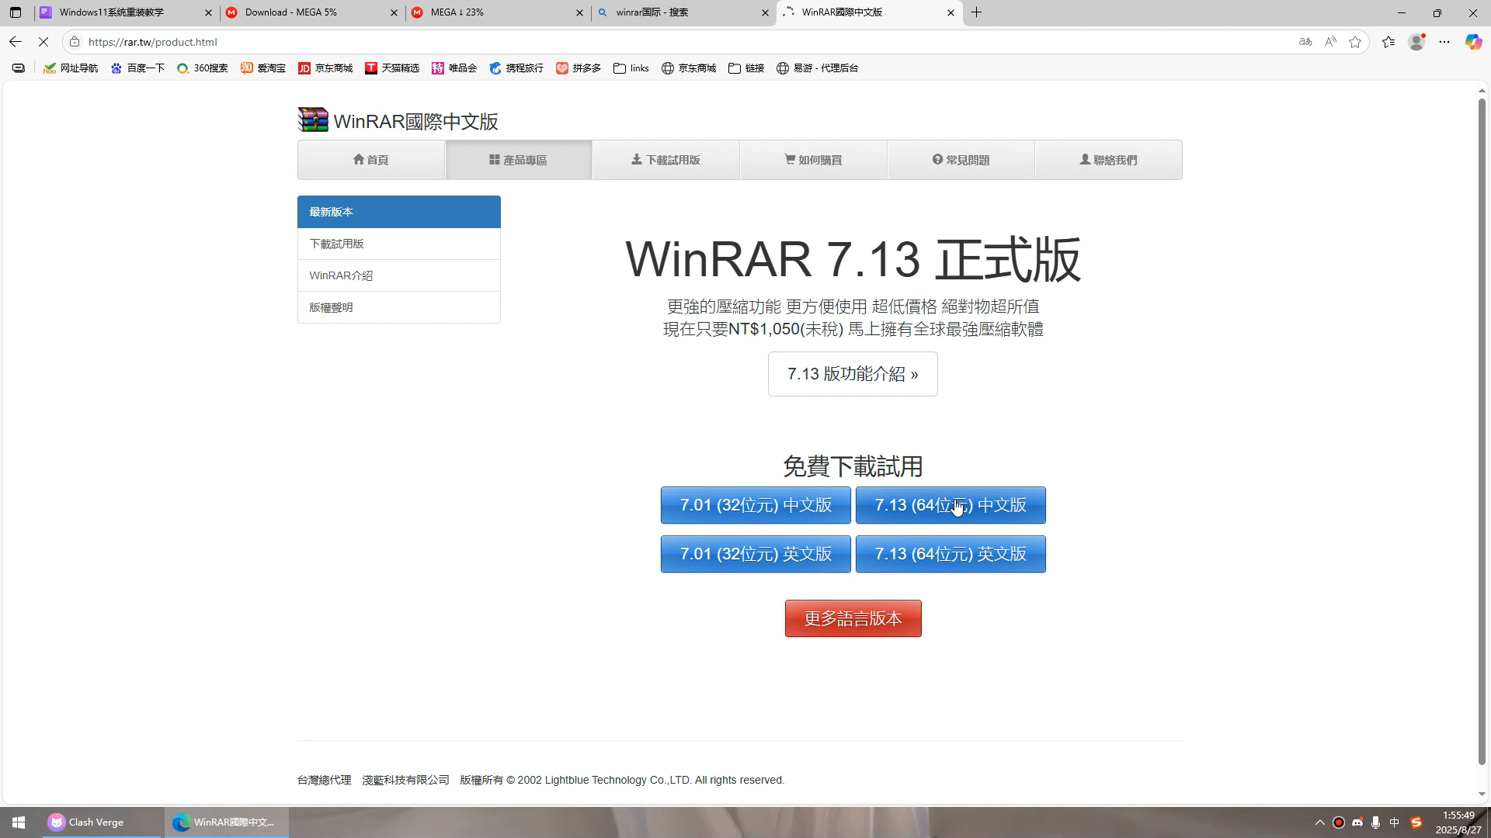Show hidden system tray icons

[x=1319, y=822]
